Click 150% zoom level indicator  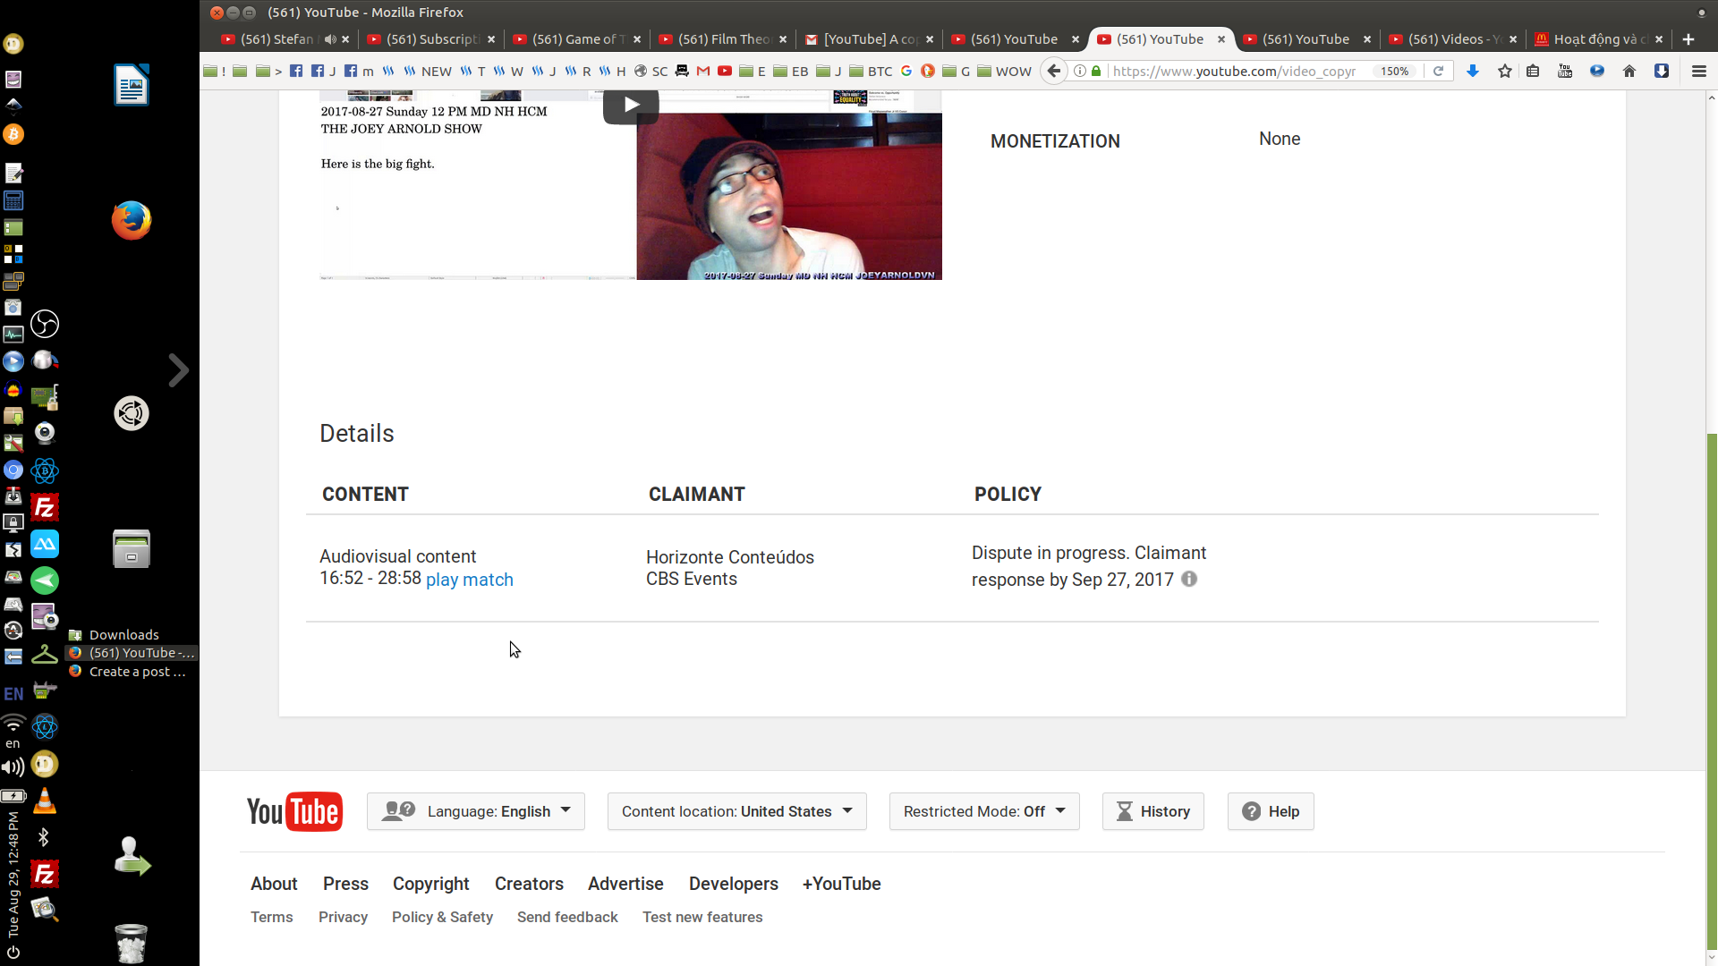click(1394, 71)
